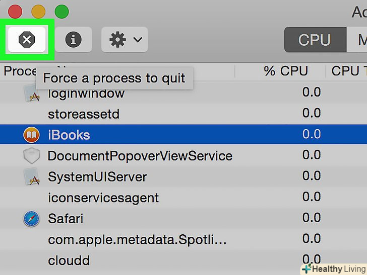Expand the gear actions dropdown menu
Viewport: 367px width, 275px height.
125,40
